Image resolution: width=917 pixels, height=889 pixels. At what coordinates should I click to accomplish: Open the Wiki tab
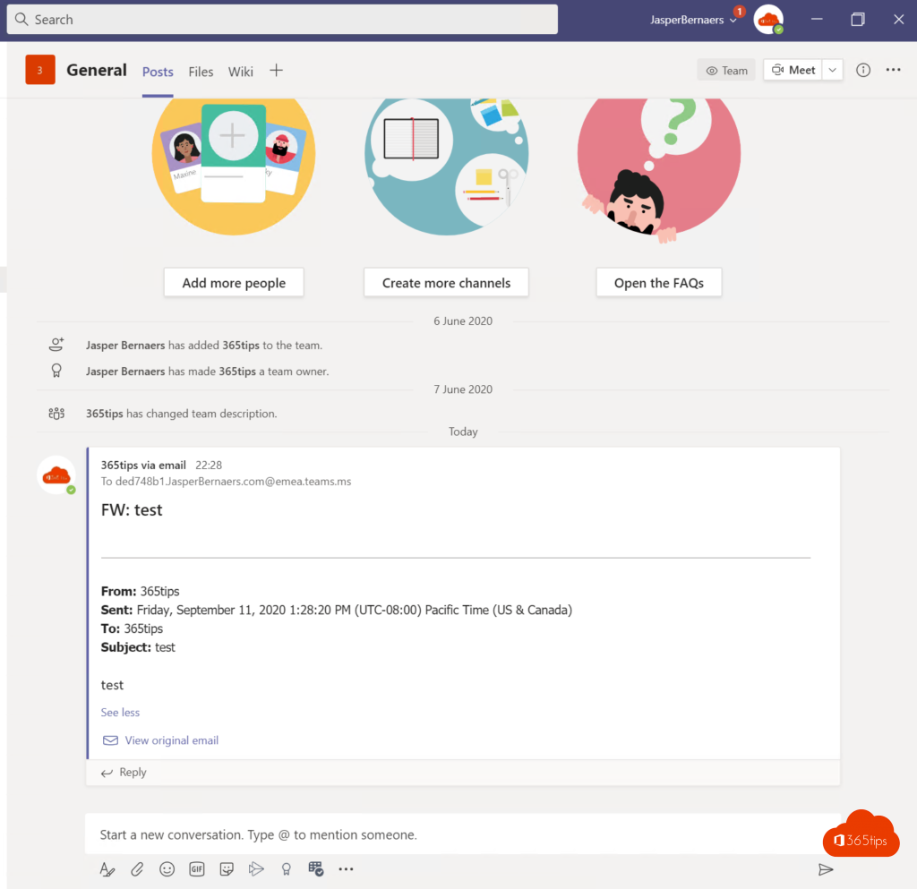240,72
